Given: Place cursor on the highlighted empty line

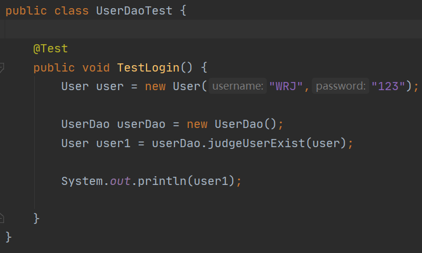Looking at the screenshot, I should click(x=209, y=29).
